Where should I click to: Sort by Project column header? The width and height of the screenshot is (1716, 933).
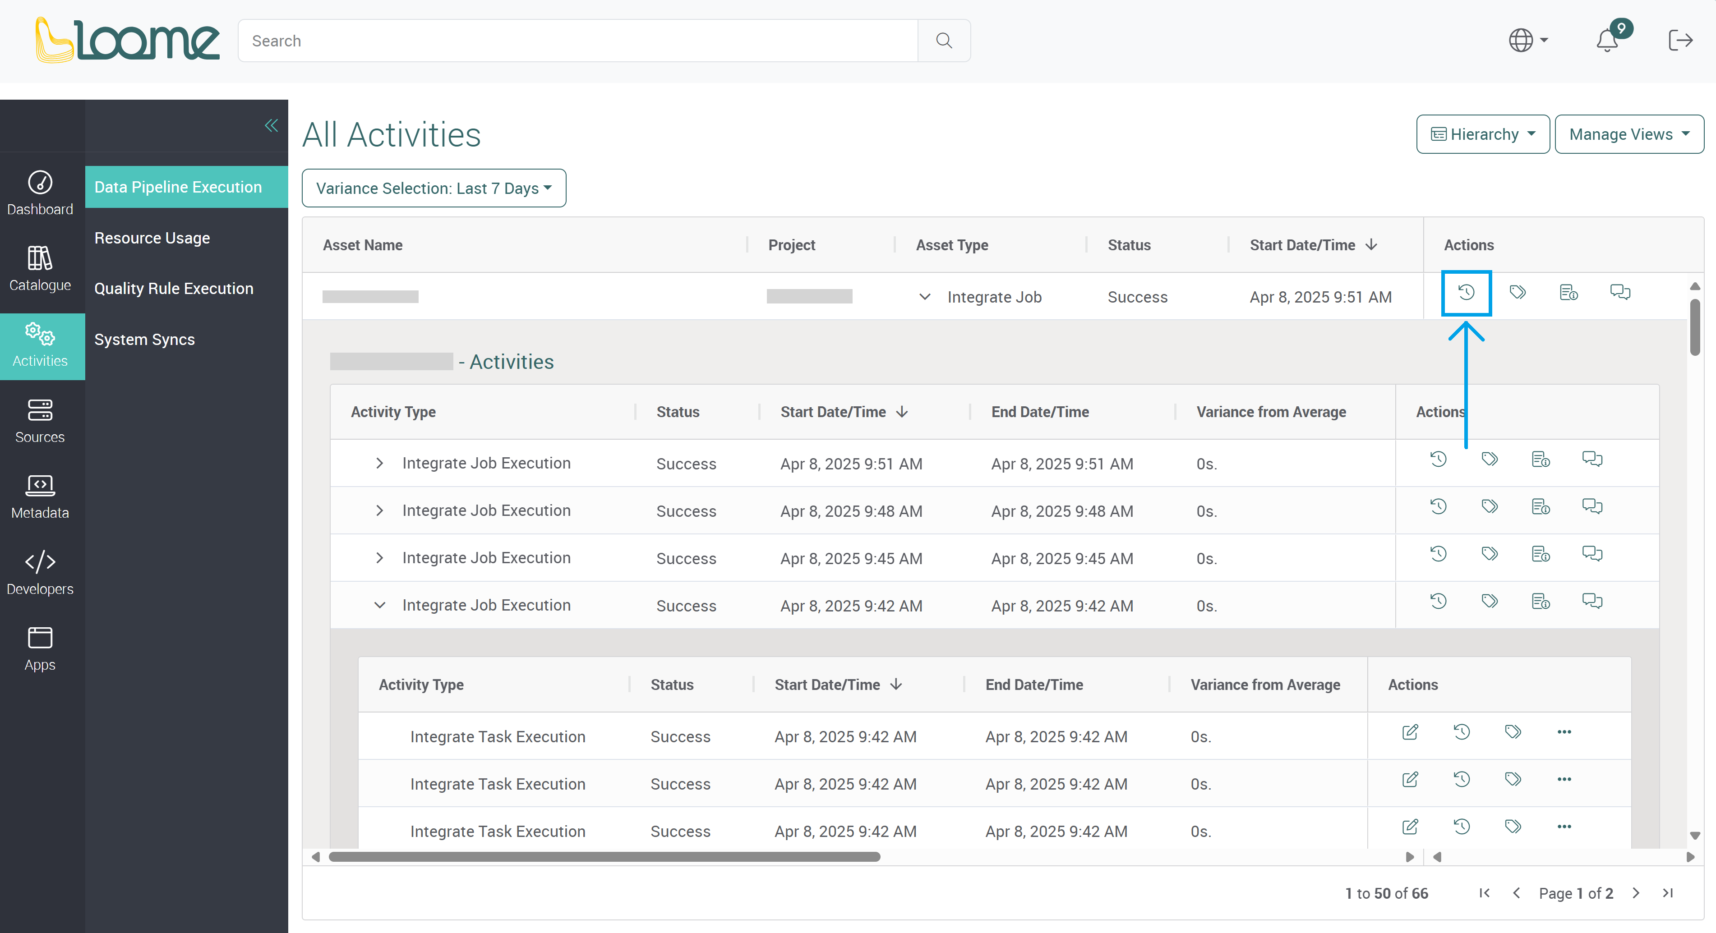(x=791, y=245)
